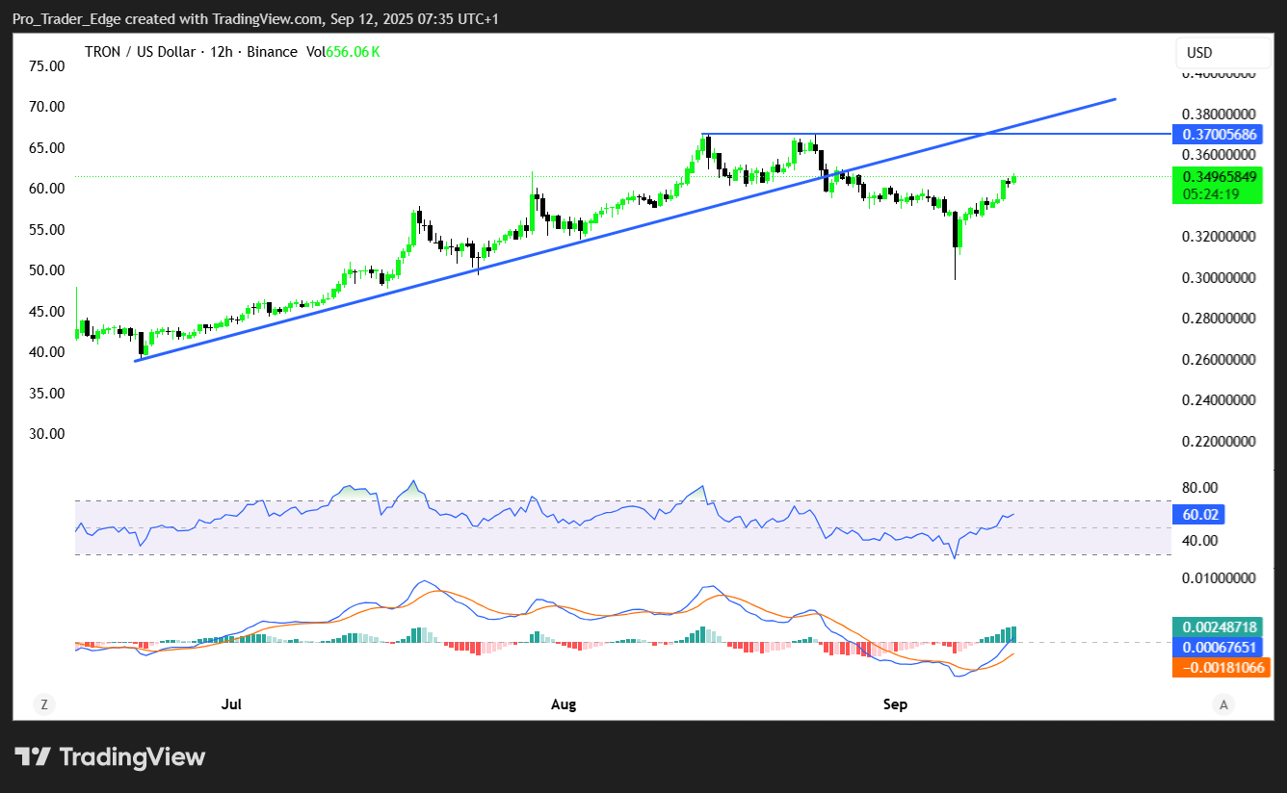The image size is (1287, 793).
Task: Click the Z timezone button
Action: tap(43, 704)
